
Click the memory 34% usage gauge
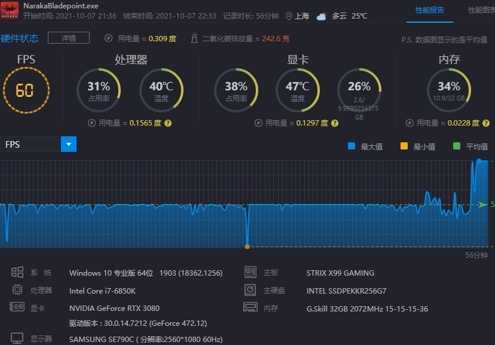coord(449,90)
